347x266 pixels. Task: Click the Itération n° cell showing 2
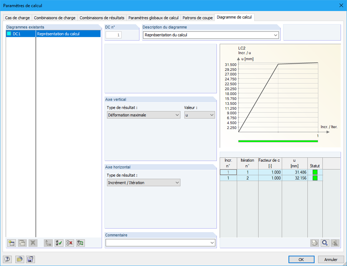coord(248,178)
